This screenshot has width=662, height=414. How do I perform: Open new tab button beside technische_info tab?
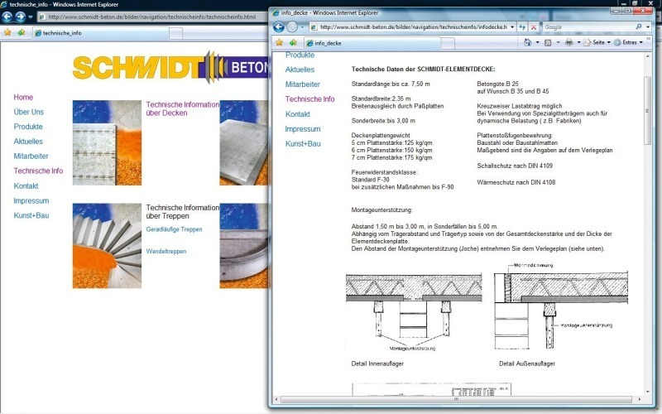coord(176,33)
